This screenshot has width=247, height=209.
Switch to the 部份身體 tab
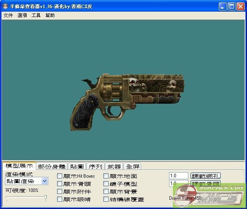pos(52,166)
